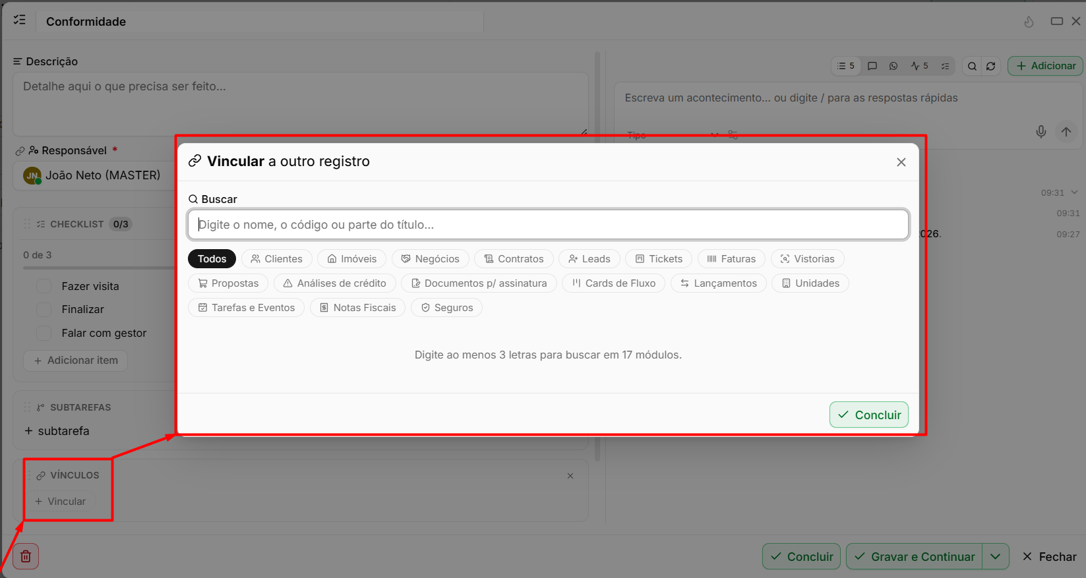Filter by Tickets module

659,259
